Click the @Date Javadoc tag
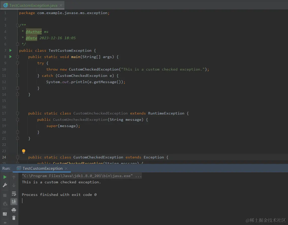Screen dimensions: 288x225 (x=31, y=38)
